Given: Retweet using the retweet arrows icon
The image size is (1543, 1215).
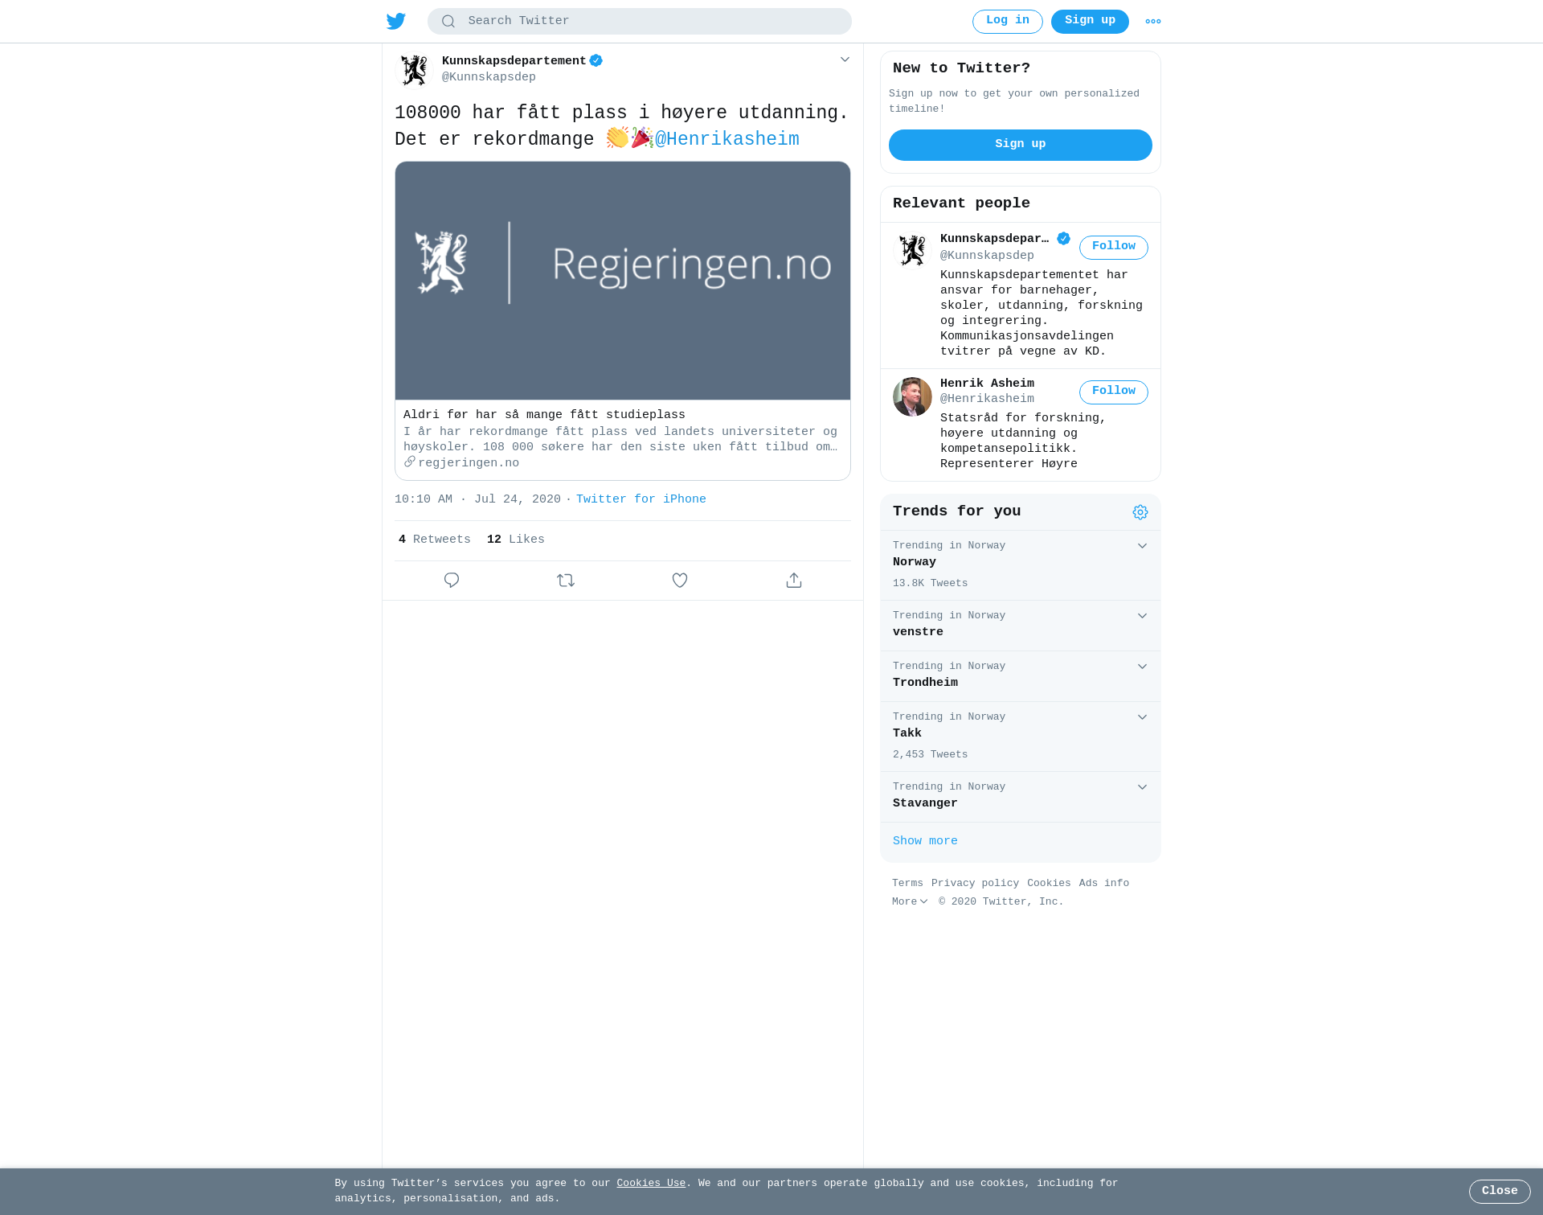Looking at the screenshot, I should click(566, 581).
